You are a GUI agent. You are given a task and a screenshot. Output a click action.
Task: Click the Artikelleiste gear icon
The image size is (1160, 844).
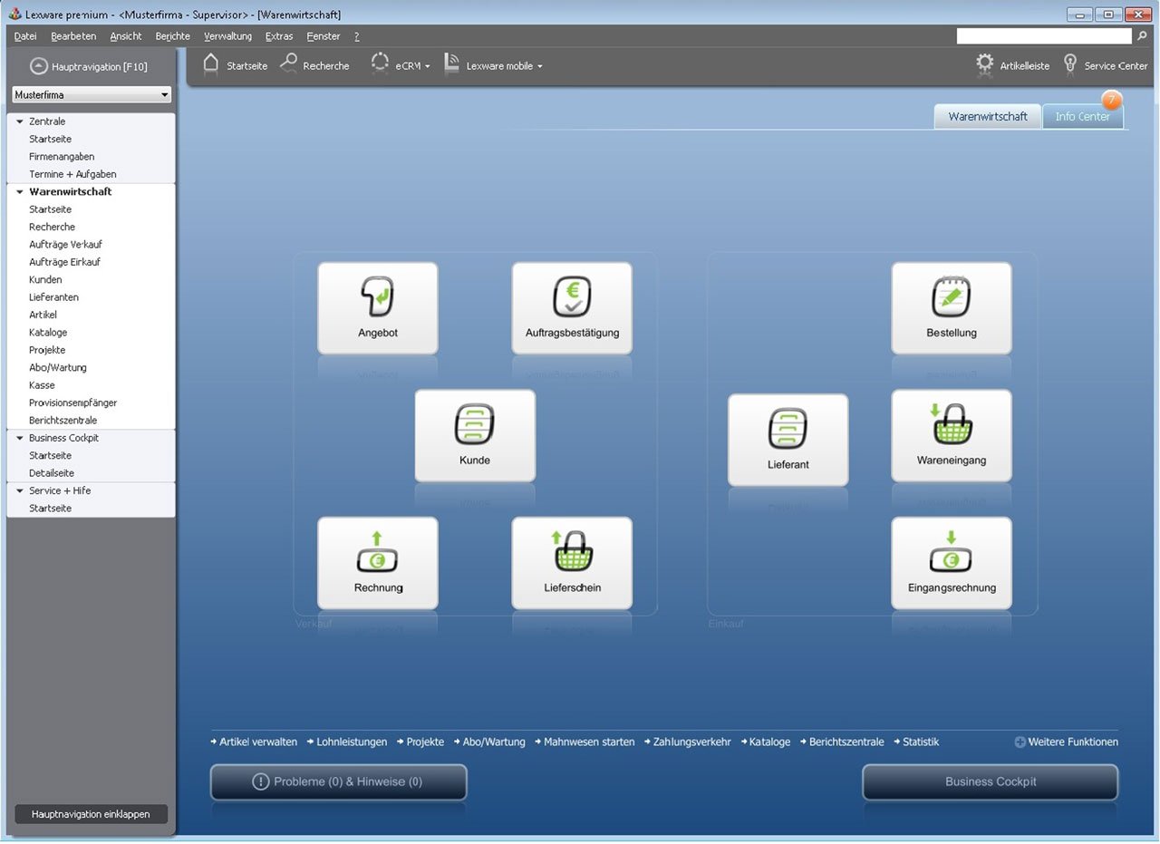(985, 63)
